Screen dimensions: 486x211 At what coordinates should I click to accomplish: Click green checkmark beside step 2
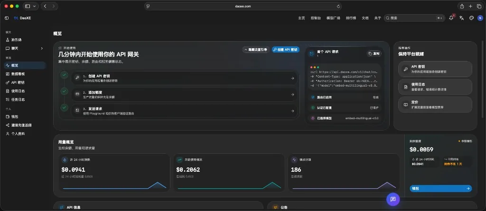[64, 91]
